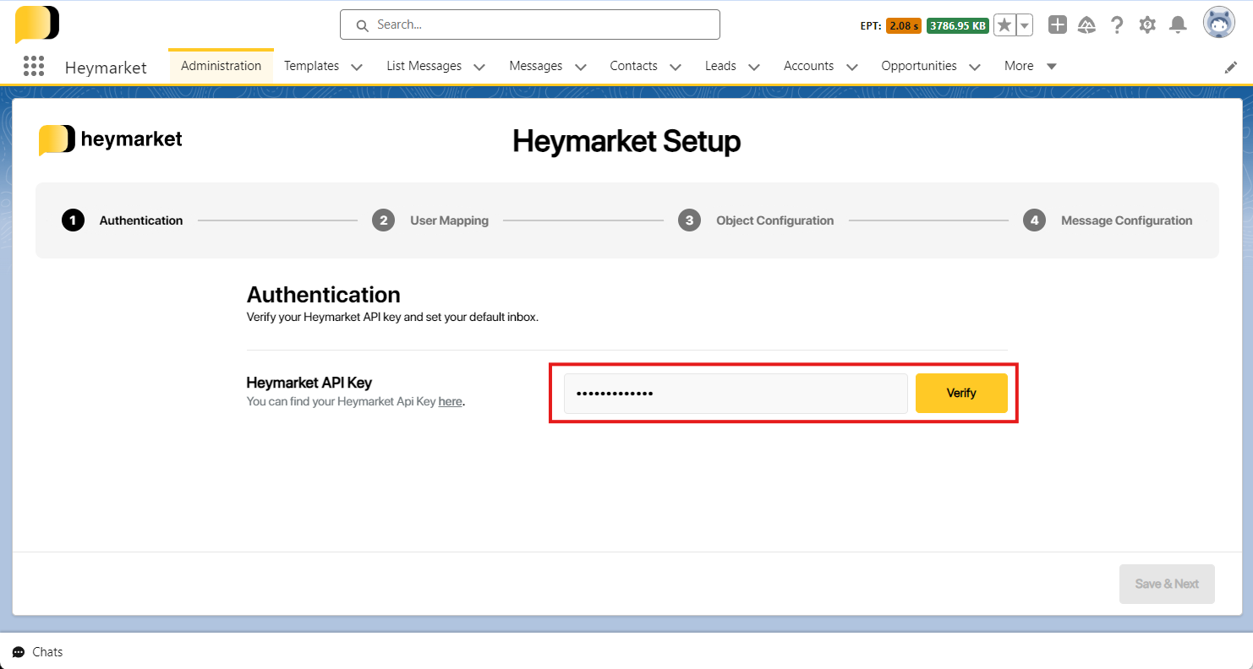The width and height of the screenshot is (1253, 669).
Task: Click the Chats speech bubble icon
Action: click(x=19, y=652)
